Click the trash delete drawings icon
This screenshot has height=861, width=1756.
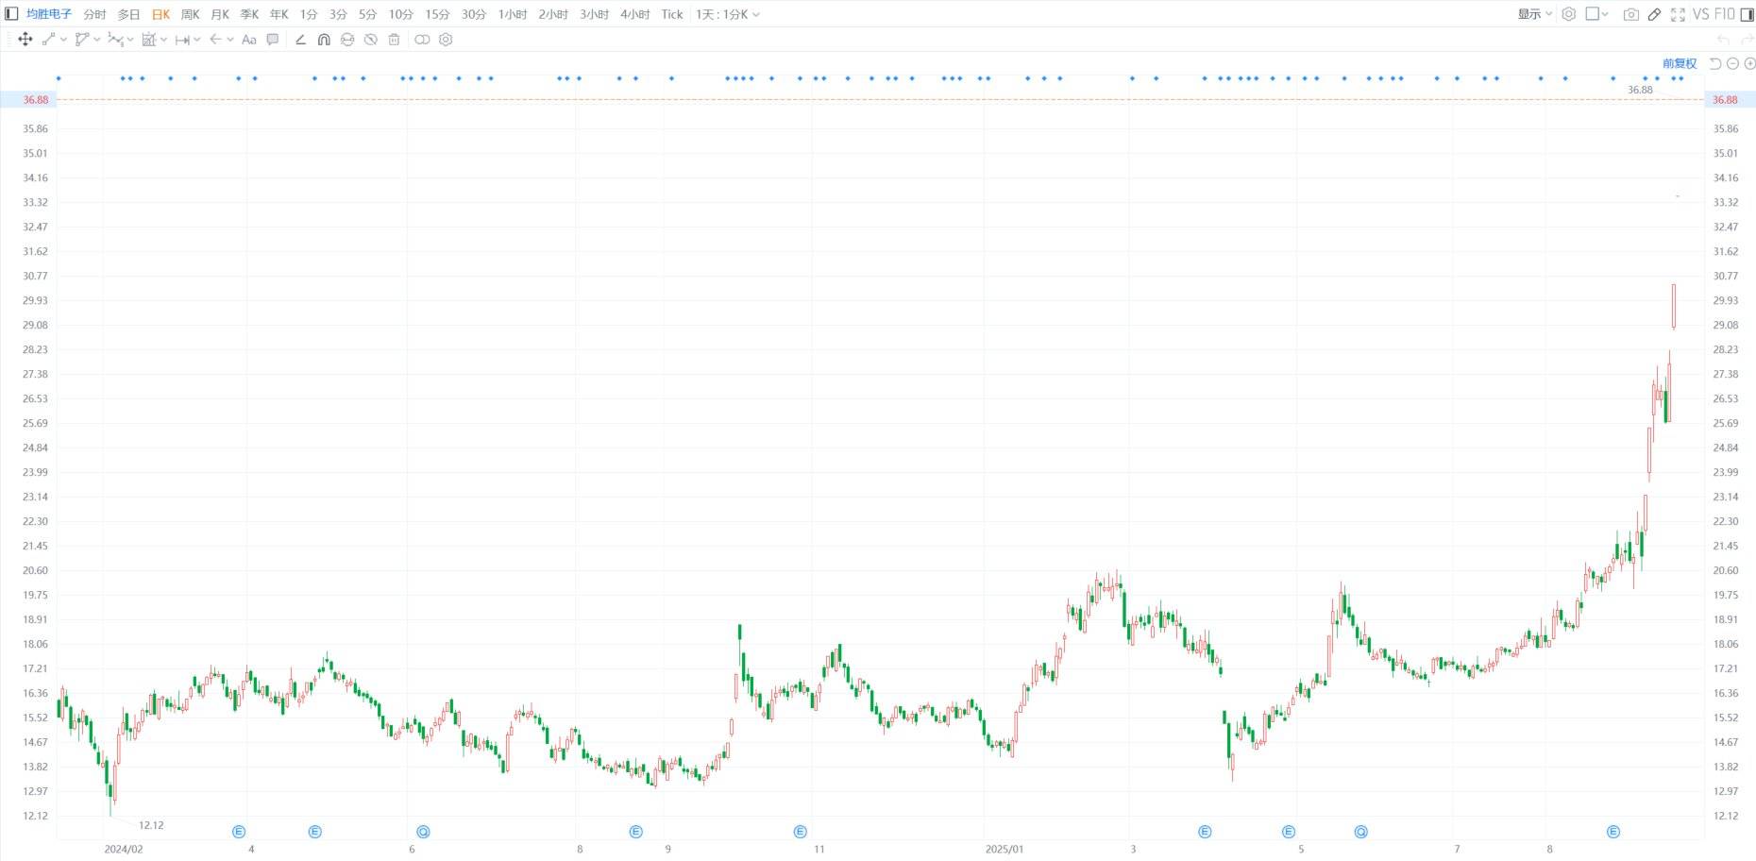coord(395,40)
